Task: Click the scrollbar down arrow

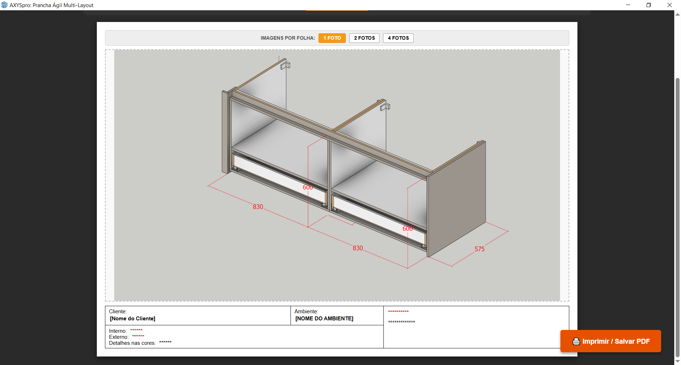Action: pos(677,361)
